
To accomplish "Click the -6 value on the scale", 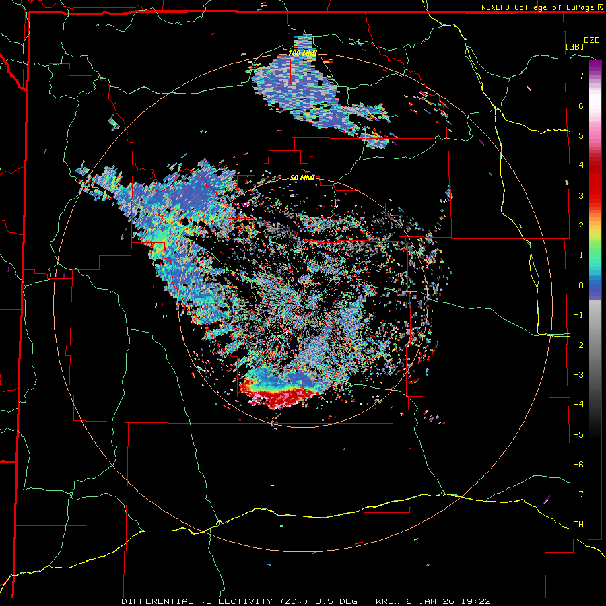I will (578, 465).
